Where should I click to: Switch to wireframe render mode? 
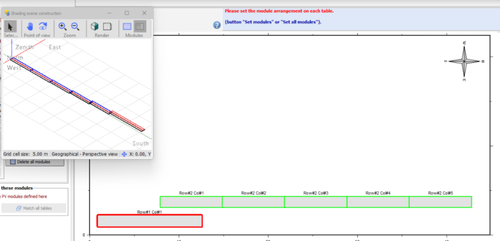point(107,26)
